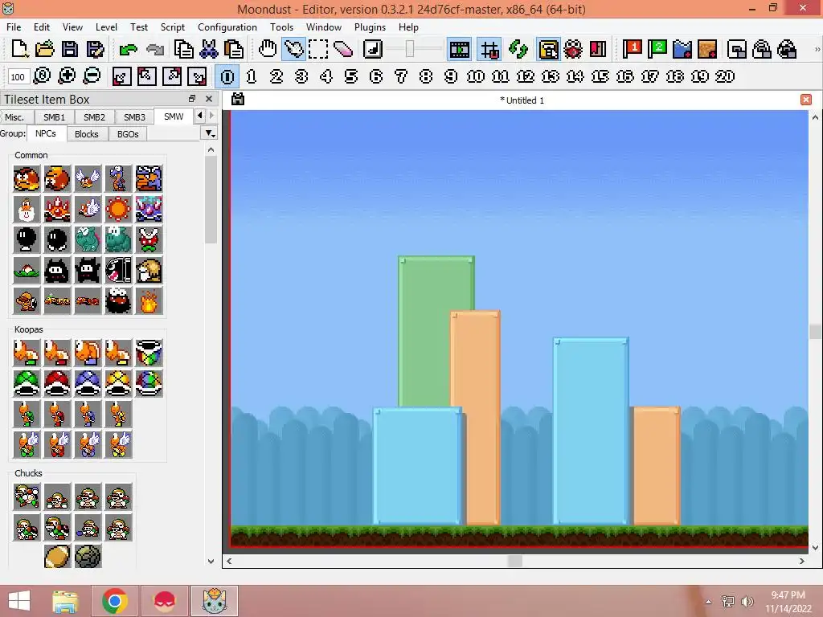Switch to the SMB3 tileset tab
The height and width of the screenshot is (617, 823).
(x=134, y=117)
